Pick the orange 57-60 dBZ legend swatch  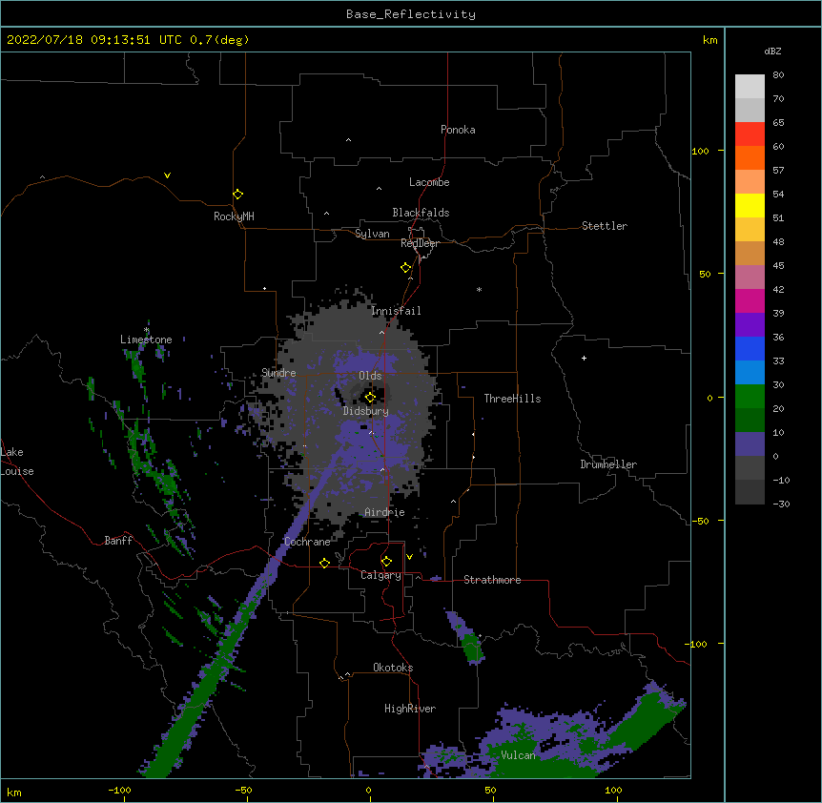[750, 157]
